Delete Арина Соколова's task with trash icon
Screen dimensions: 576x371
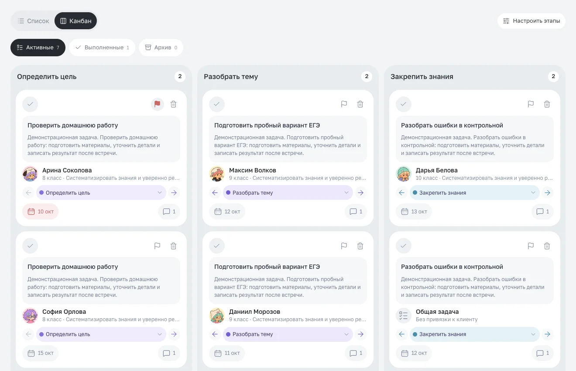[173, 104]
